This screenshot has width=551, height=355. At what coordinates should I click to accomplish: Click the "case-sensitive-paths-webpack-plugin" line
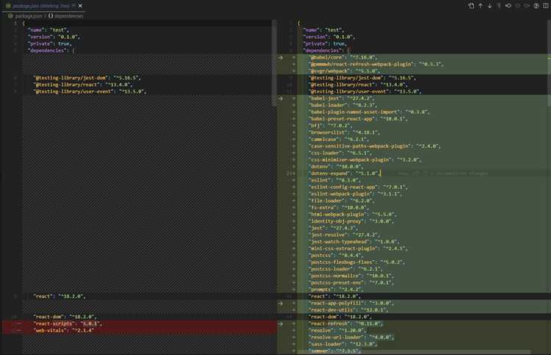point(375,146)
